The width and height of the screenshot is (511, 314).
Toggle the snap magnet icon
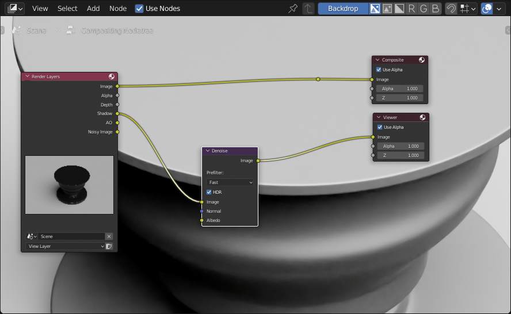[x=451, y=9]
